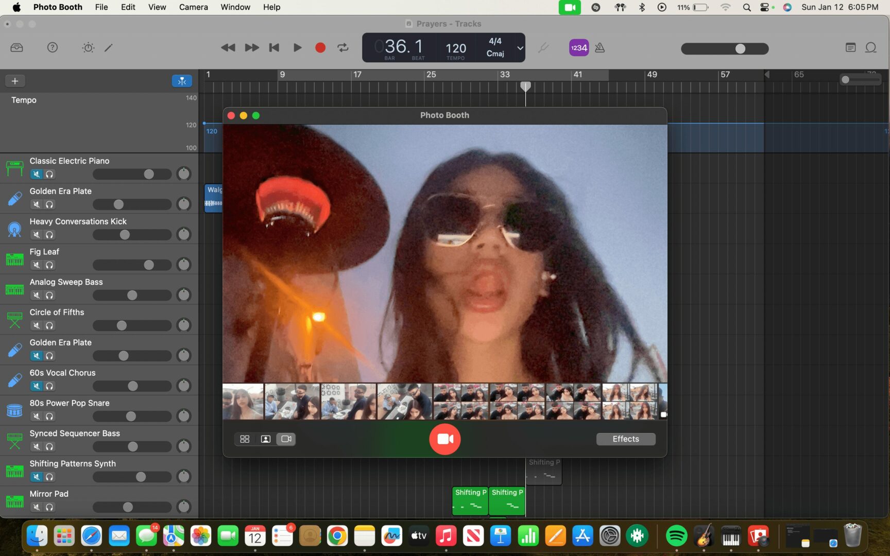890x556 pixels.
Task: Enable the metronome
Action: [x=600, y=48]
